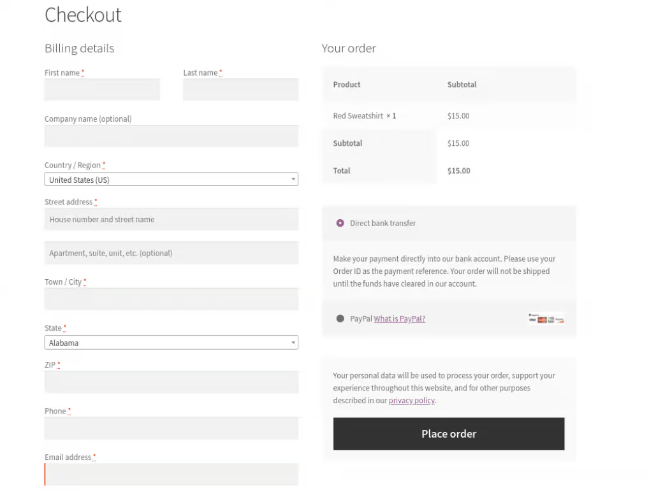
Task: Focus the Company name optional field
Action: point(171,136)
